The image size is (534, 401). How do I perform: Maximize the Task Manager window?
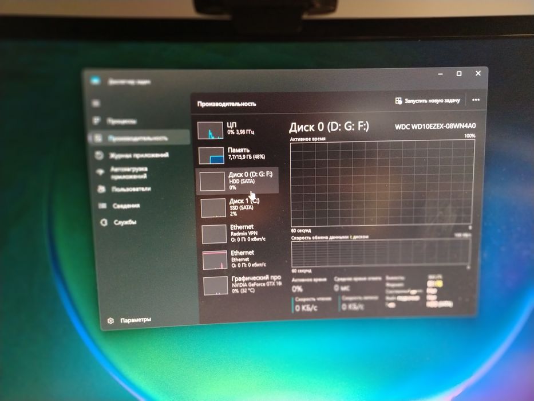pyautogui.click(x=459, y=74)
